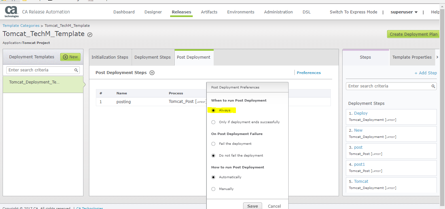Choose Do not fail the deployment
Image resolution: width=445 pixels, height=209 pixels.
point(213,156)
